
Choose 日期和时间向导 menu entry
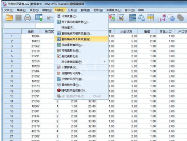coord(81,73)
